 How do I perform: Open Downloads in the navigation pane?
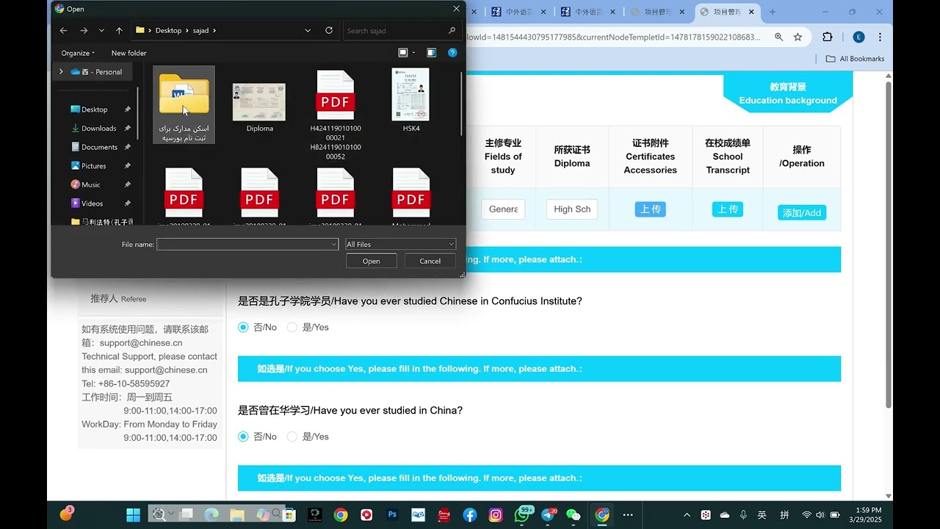(98, 129)
